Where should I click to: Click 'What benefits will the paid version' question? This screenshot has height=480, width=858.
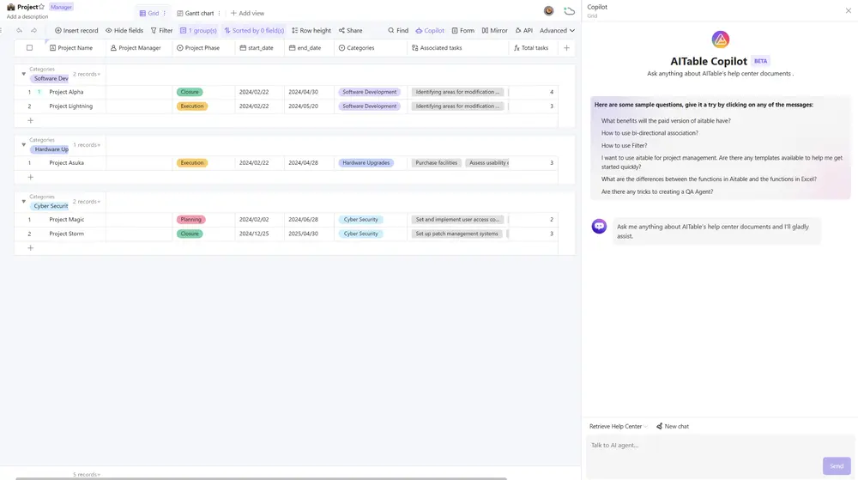[x=666, y=121]
